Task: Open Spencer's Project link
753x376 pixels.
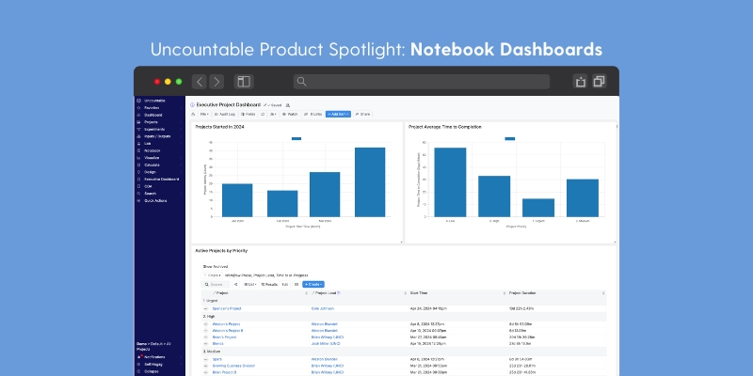Action: (x=227, y=309)
